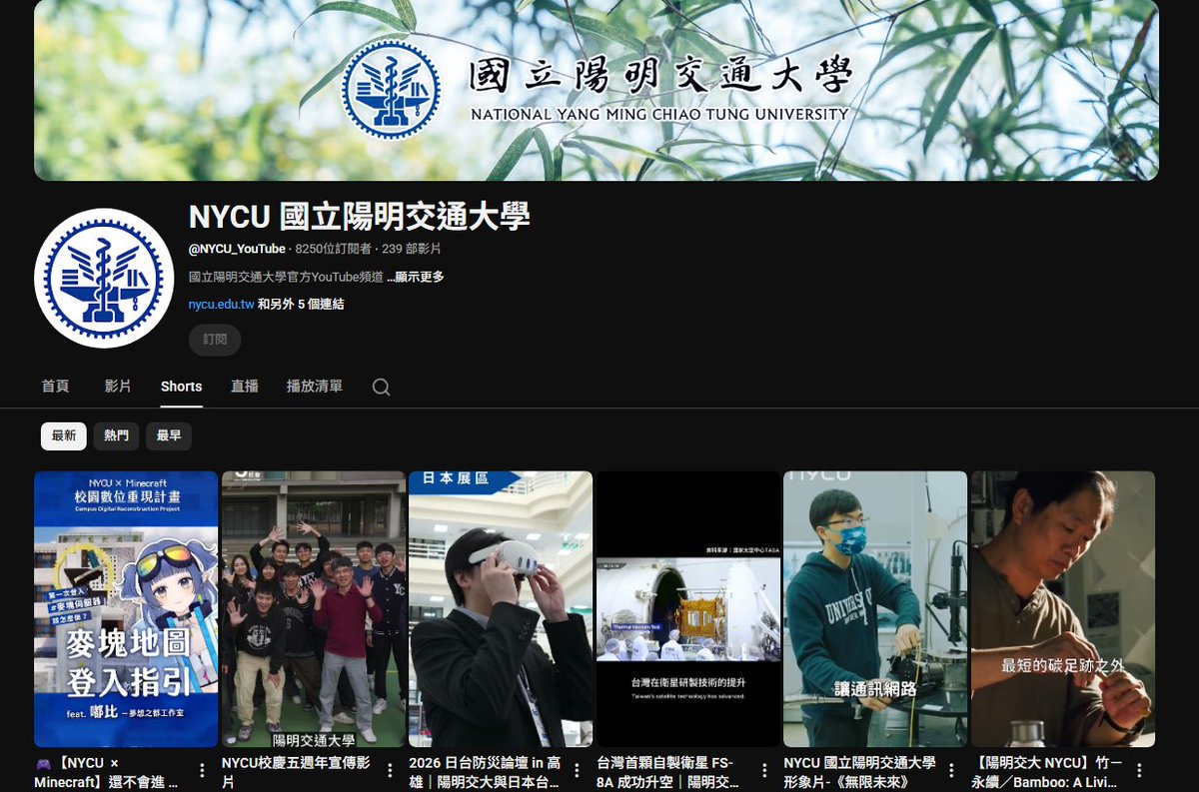Filter shorts by 熱門
Viewport: 1199px width, 792px height.
[x=116, y=435]
